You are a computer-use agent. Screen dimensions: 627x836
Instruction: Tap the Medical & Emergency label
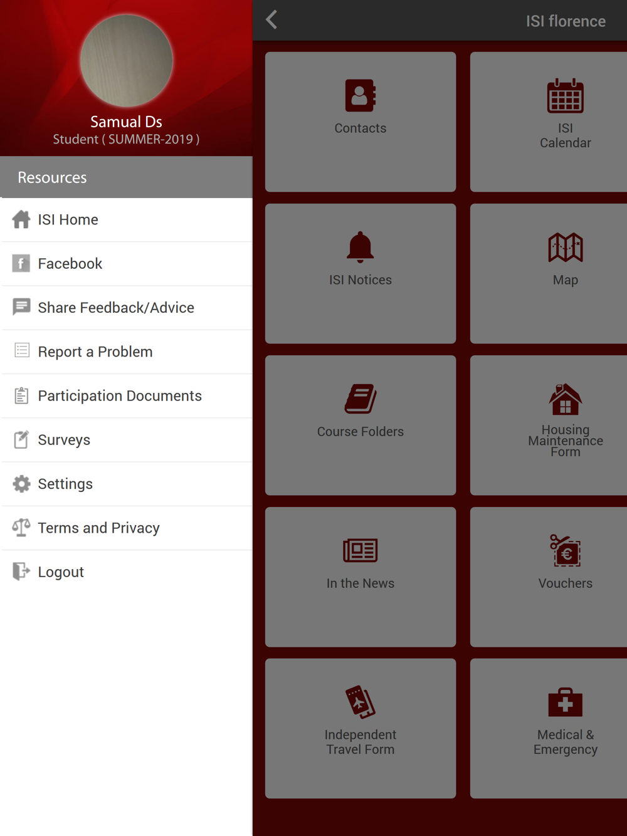click(x=565, y=742)
